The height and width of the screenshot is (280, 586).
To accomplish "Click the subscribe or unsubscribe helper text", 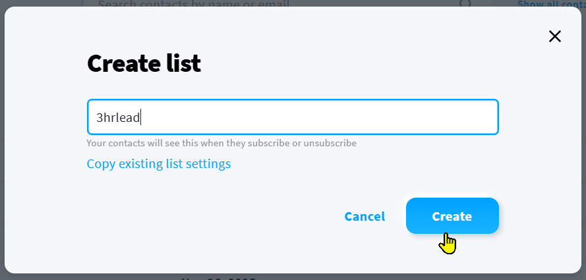I will click(x=221, y=143).
